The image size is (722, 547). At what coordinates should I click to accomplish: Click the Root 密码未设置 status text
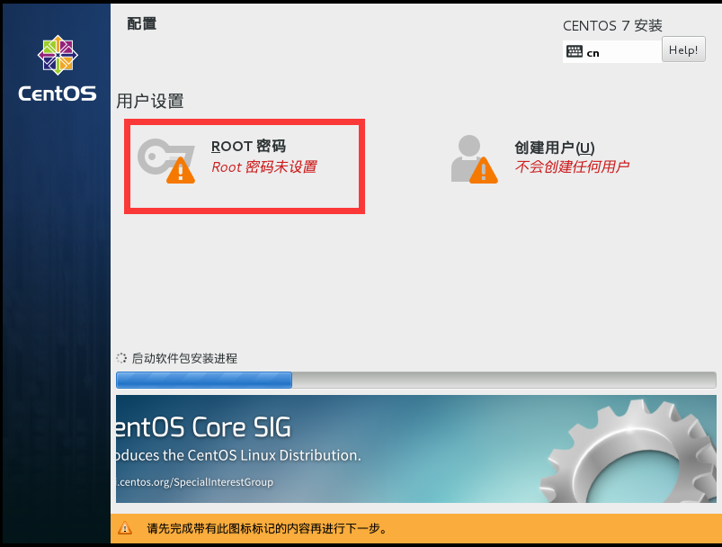point(263,166)
